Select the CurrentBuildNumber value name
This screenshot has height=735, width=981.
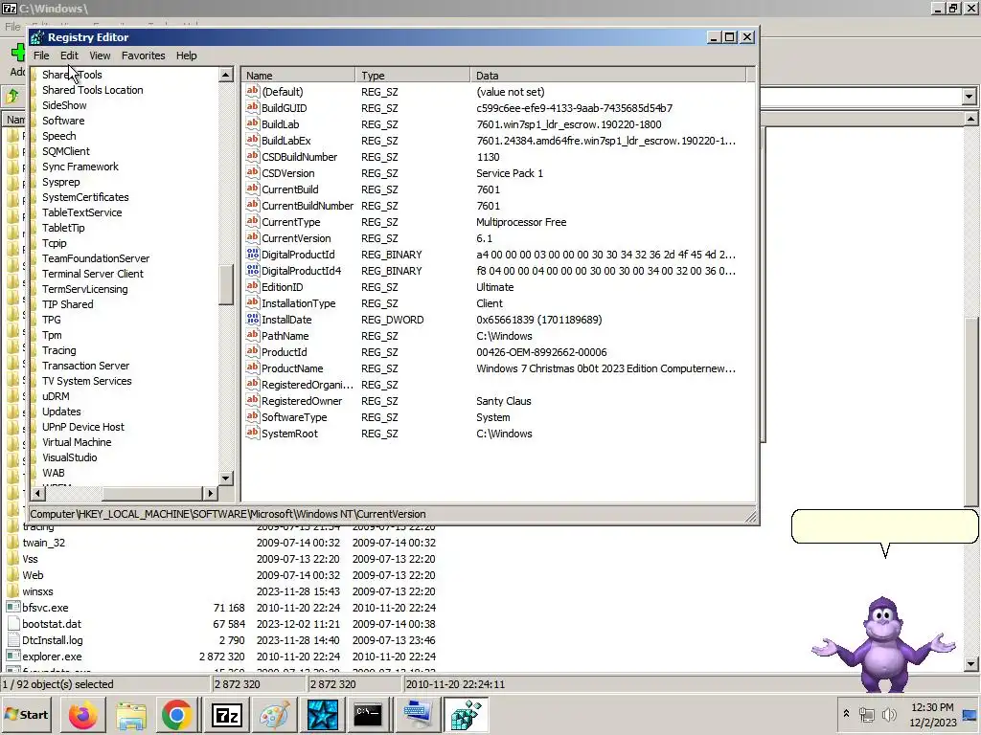(308, 206)
